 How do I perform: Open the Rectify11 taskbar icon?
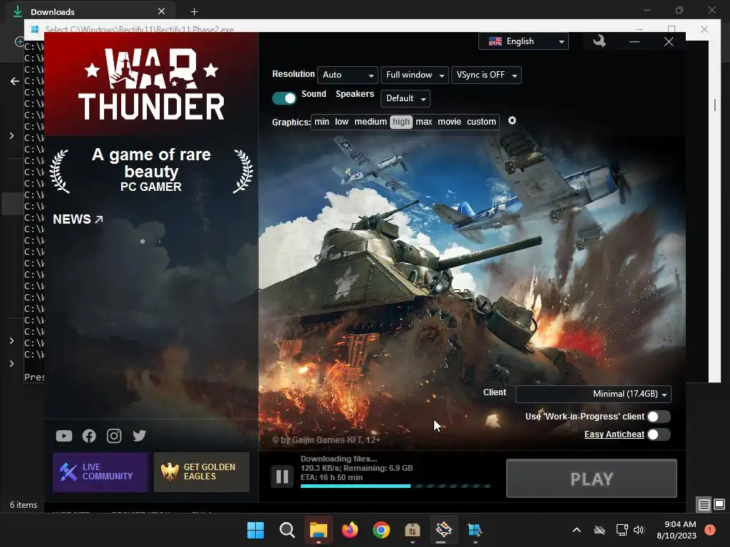pyautogui.click(x=475, y=530)
